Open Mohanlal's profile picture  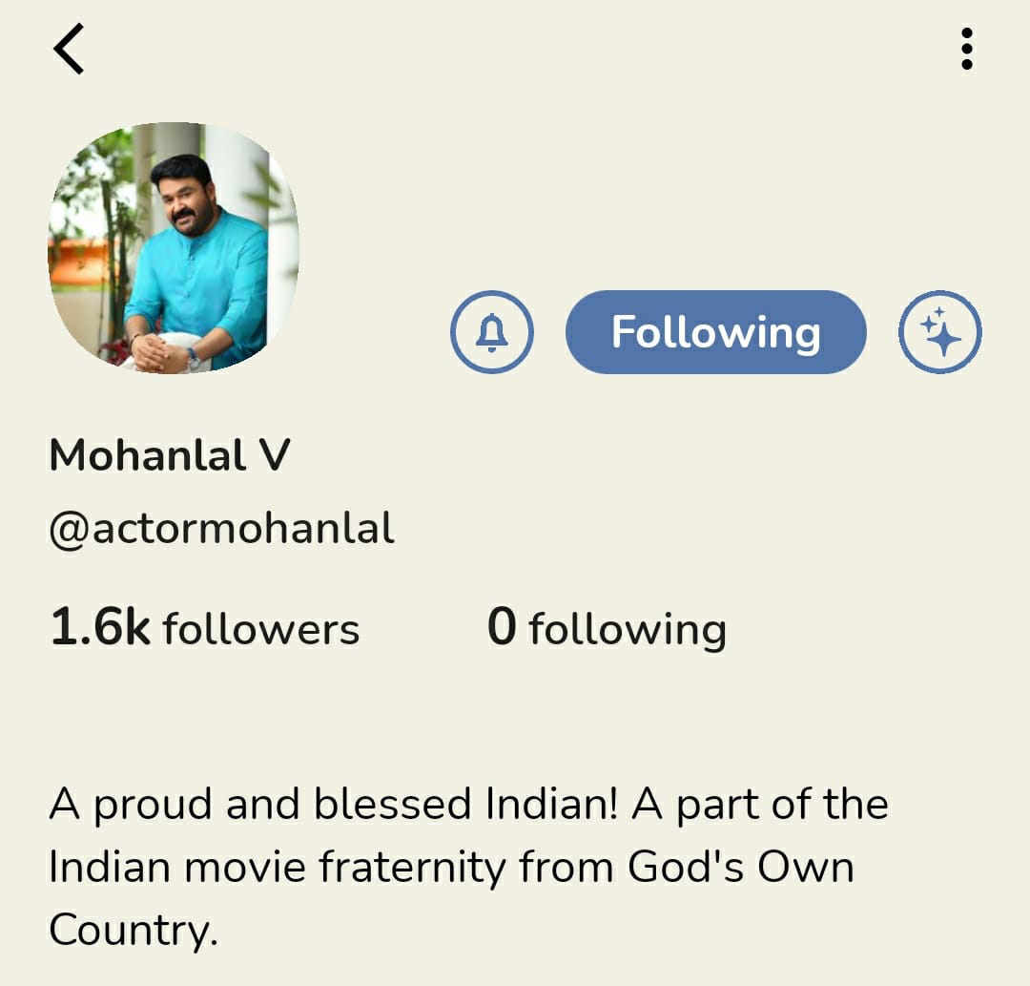click(x=174, y=248)
